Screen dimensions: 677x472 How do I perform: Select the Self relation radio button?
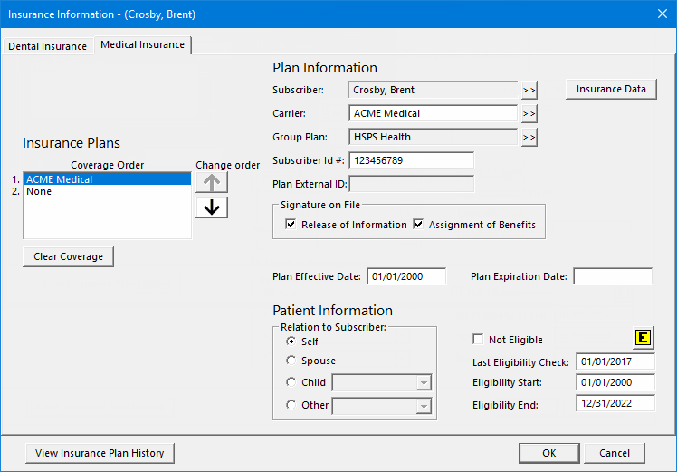coord(291,342)
